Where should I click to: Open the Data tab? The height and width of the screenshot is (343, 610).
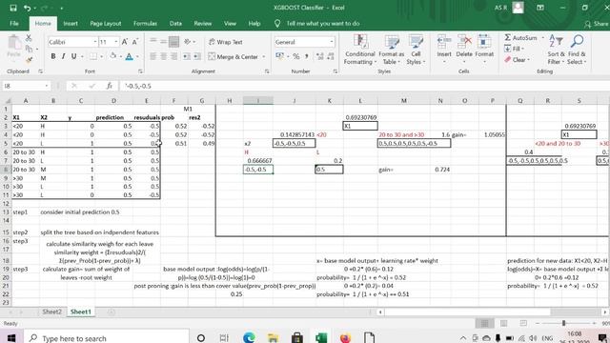coord(175,24)
